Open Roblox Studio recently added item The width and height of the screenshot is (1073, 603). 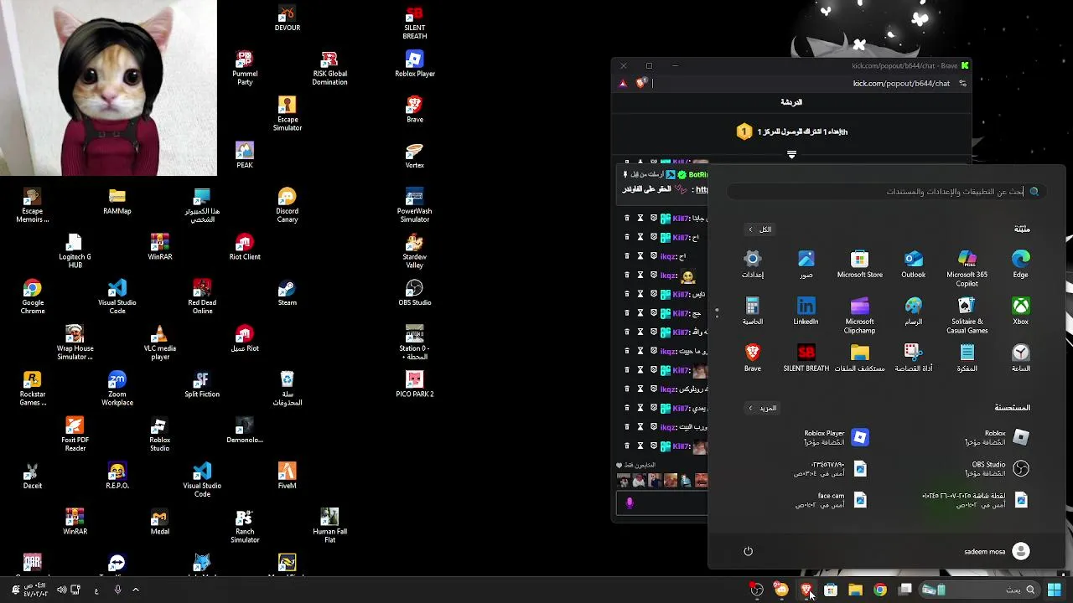[x=998, y=437]
